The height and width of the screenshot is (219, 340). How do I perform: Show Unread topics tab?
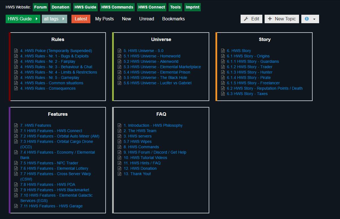tap(147, 19)
